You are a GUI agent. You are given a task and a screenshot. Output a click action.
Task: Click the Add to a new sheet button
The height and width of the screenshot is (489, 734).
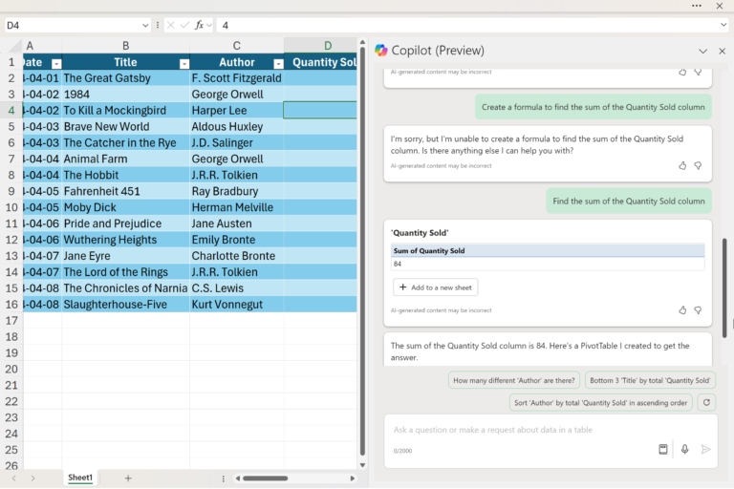(436, 287)
